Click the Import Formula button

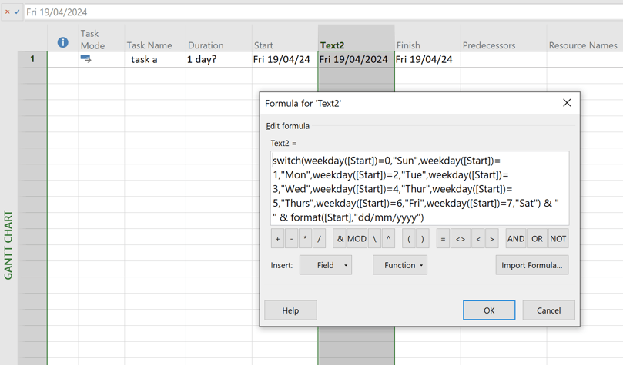coord(532,265)
